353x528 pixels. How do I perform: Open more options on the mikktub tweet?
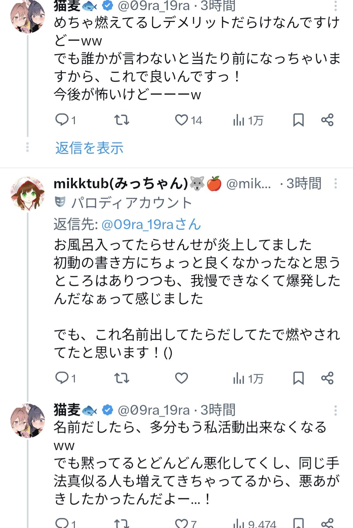(x=335, y=183)
